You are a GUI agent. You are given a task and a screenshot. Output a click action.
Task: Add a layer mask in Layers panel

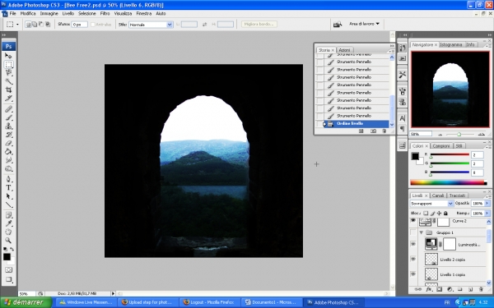[x=439, y=289]
